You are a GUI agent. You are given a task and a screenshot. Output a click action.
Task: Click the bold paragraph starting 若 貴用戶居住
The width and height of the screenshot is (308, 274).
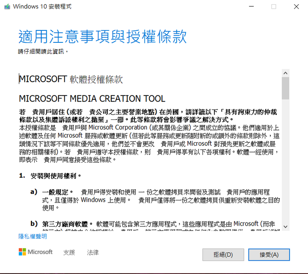pyautogui.click(x=148, y=116)
